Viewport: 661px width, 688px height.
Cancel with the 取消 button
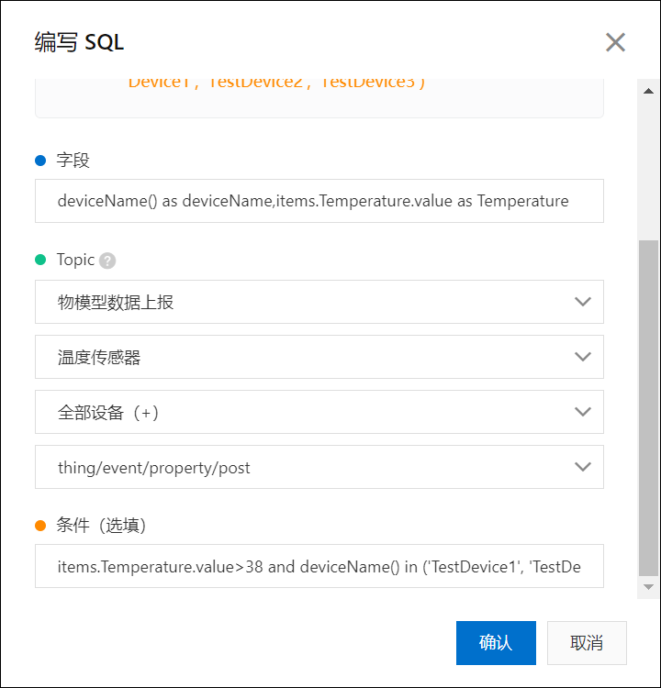(587, 643)
